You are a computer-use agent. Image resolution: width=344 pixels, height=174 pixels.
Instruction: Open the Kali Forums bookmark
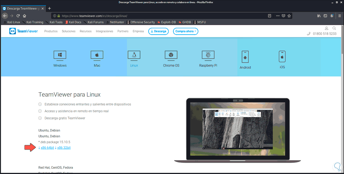click(x=94, y=22)
